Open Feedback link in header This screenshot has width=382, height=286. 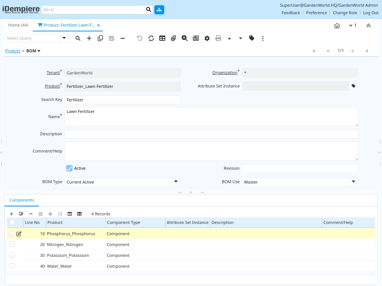[x=291, y=13]
